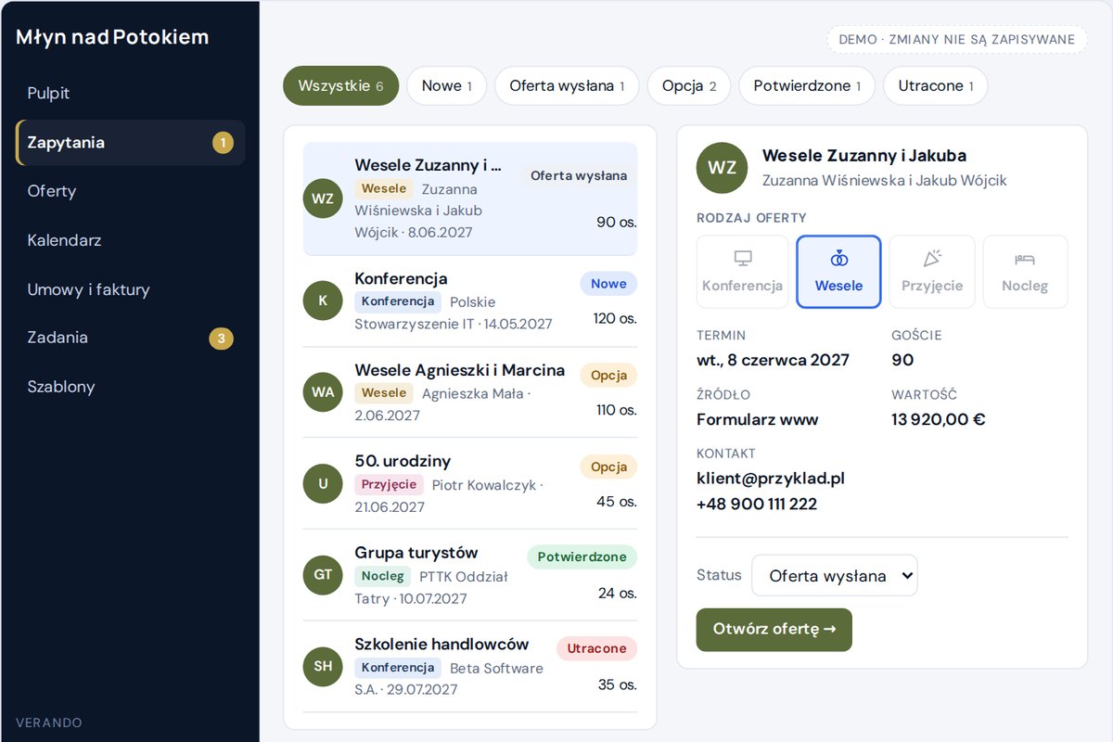Click the Przyjęcie tag under 50. urodziny
Image resolution: width=1113 pixels, height=742 pixels.
[x=390, y=484]
